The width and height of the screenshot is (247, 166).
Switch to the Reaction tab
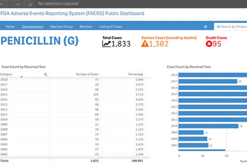pyautogui.click(x=86, y=27)
